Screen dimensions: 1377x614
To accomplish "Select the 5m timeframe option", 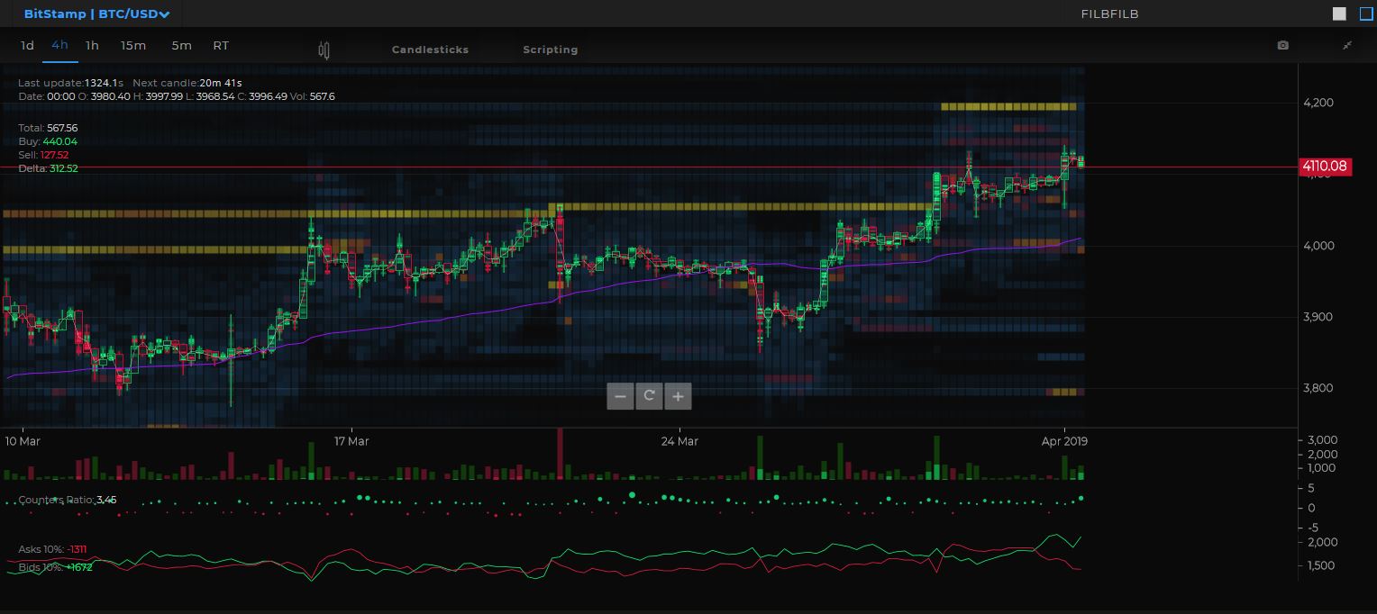I will coord(181,46).
